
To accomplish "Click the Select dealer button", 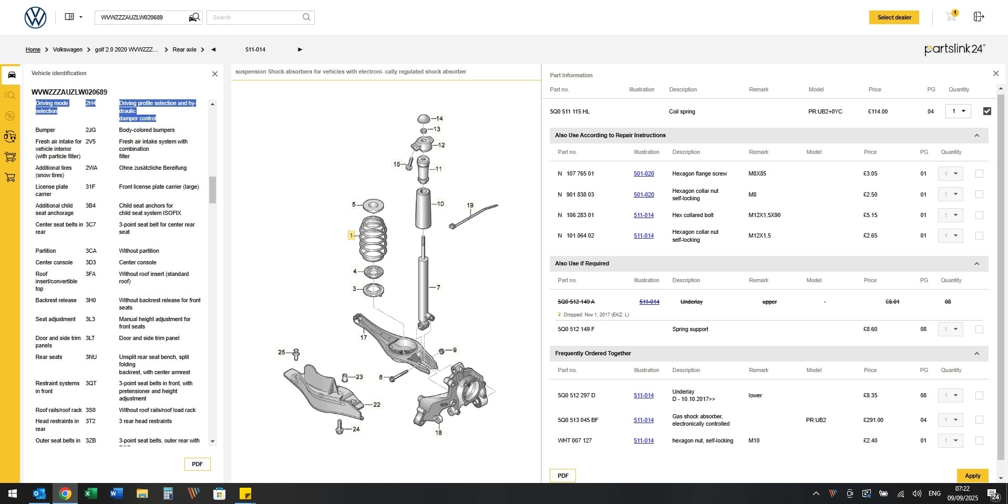I will (894, 17).
